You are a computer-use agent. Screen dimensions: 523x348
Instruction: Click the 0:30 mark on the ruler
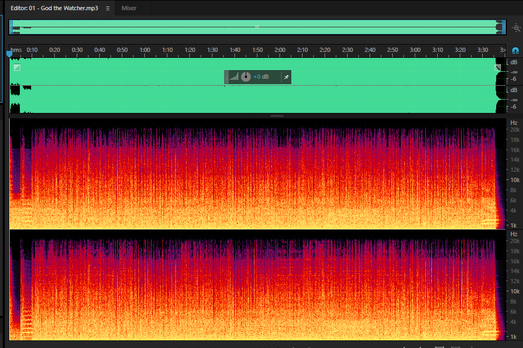(x=77, y=50)
